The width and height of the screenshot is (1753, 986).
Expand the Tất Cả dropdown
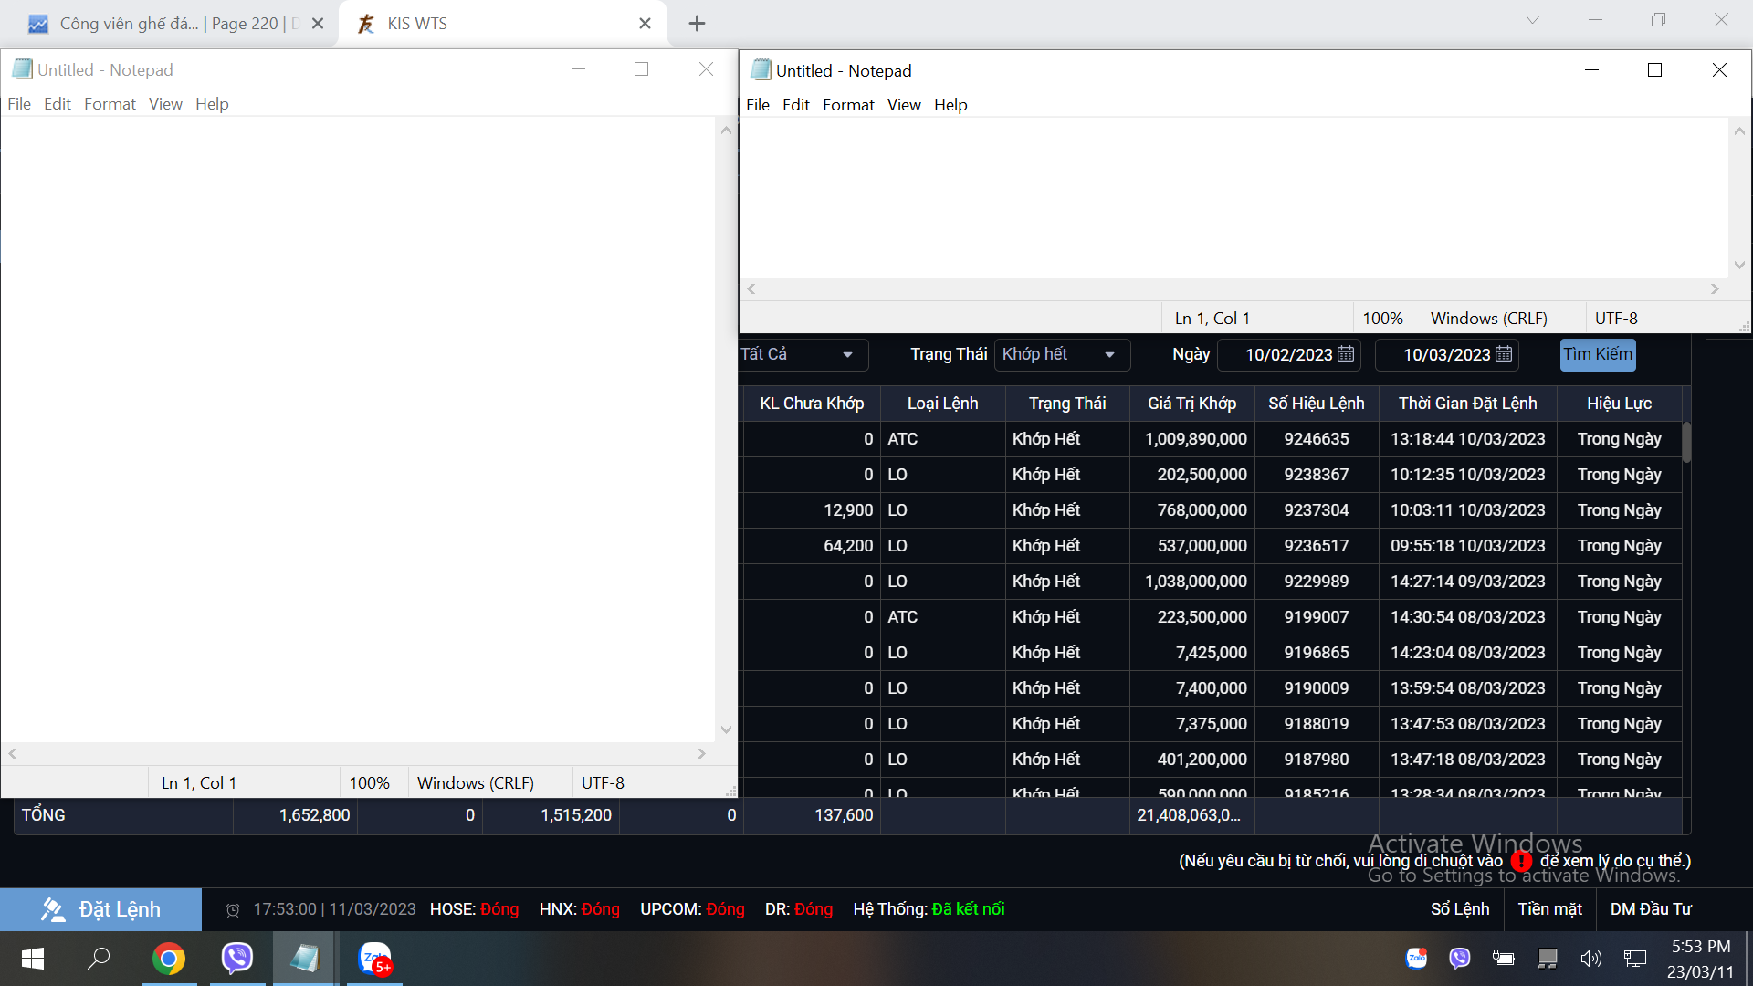(847, 354)
